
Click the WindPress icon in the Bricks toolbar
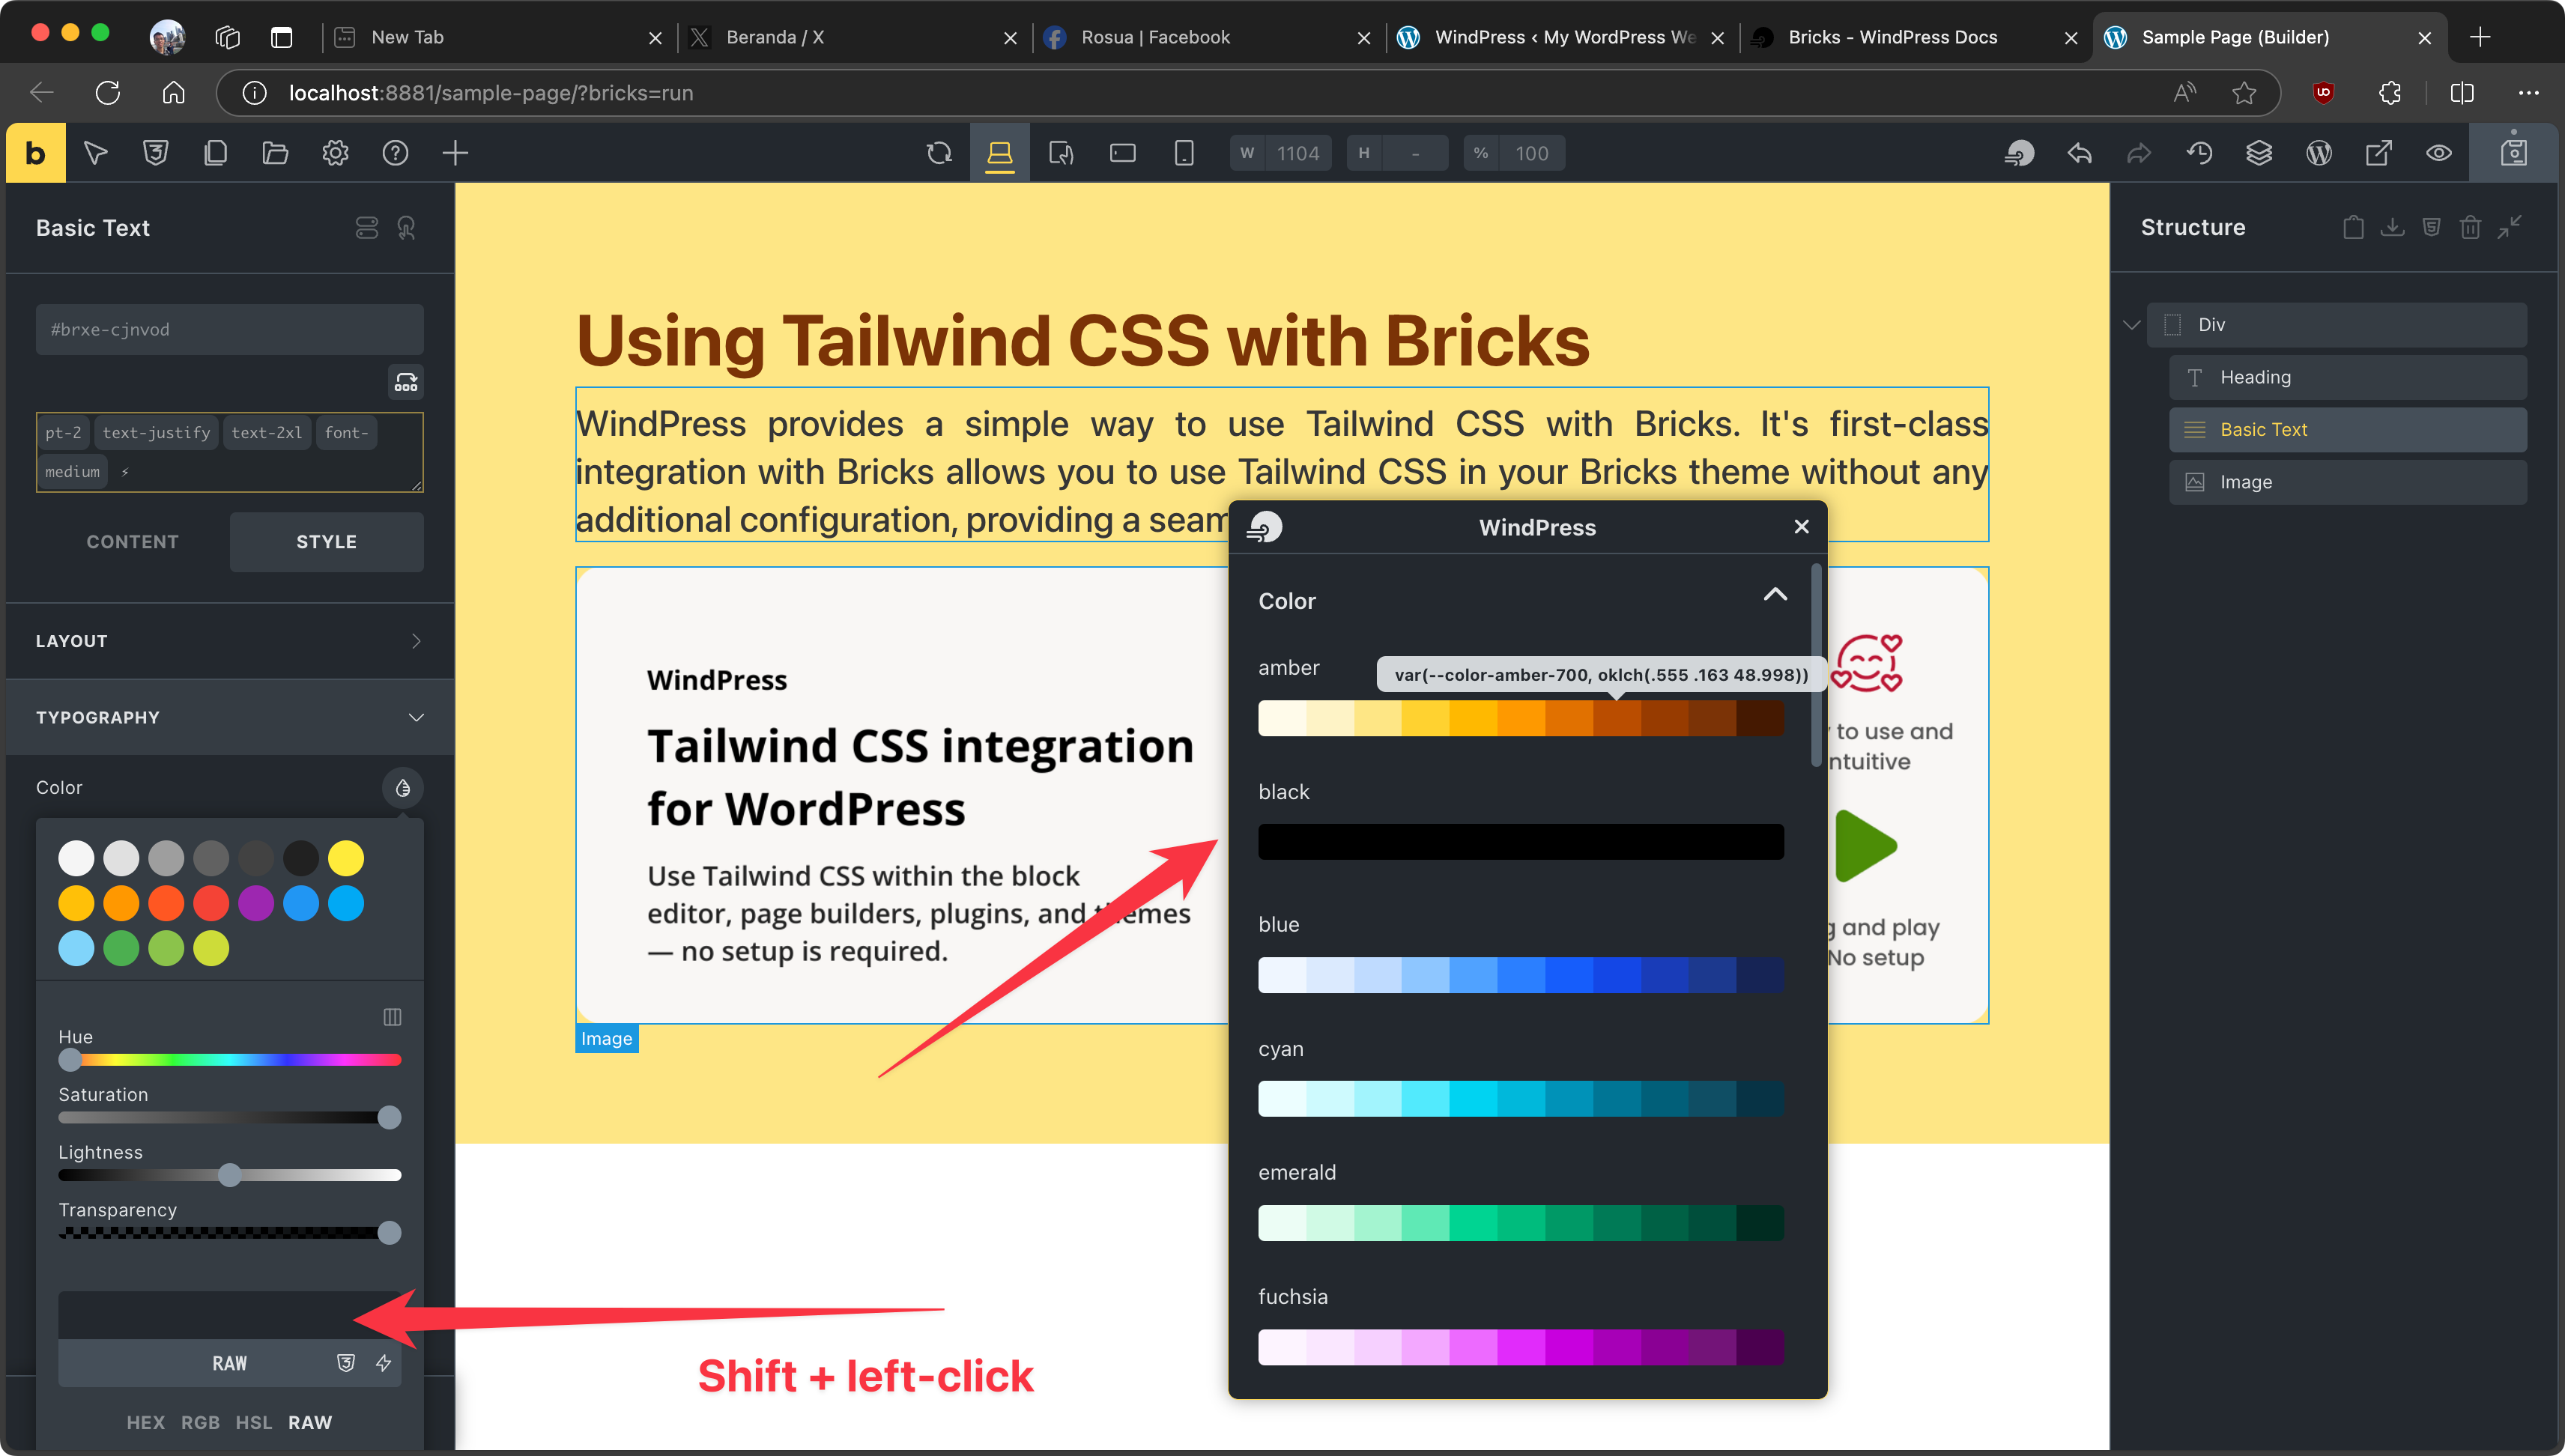(2019, 153)
